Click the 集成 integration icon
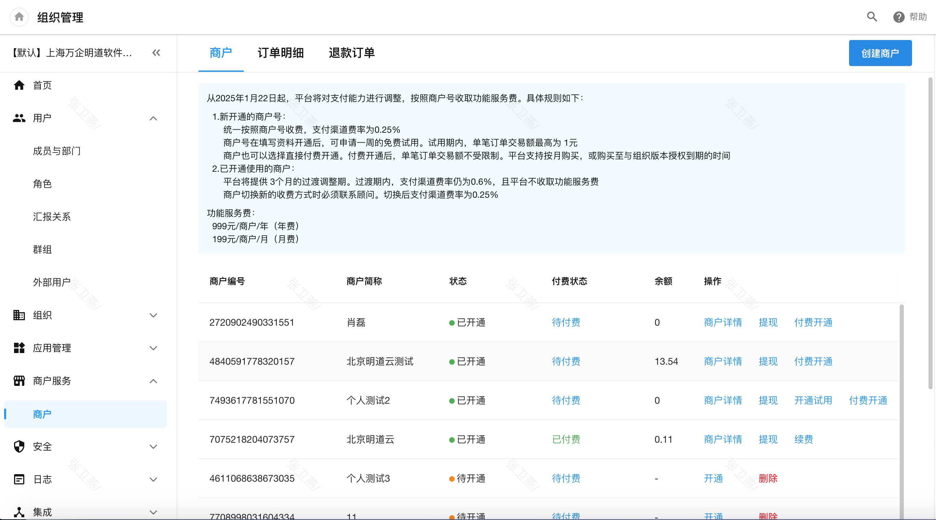The height and width of the screenshot is (520, 936). [19, 512]
